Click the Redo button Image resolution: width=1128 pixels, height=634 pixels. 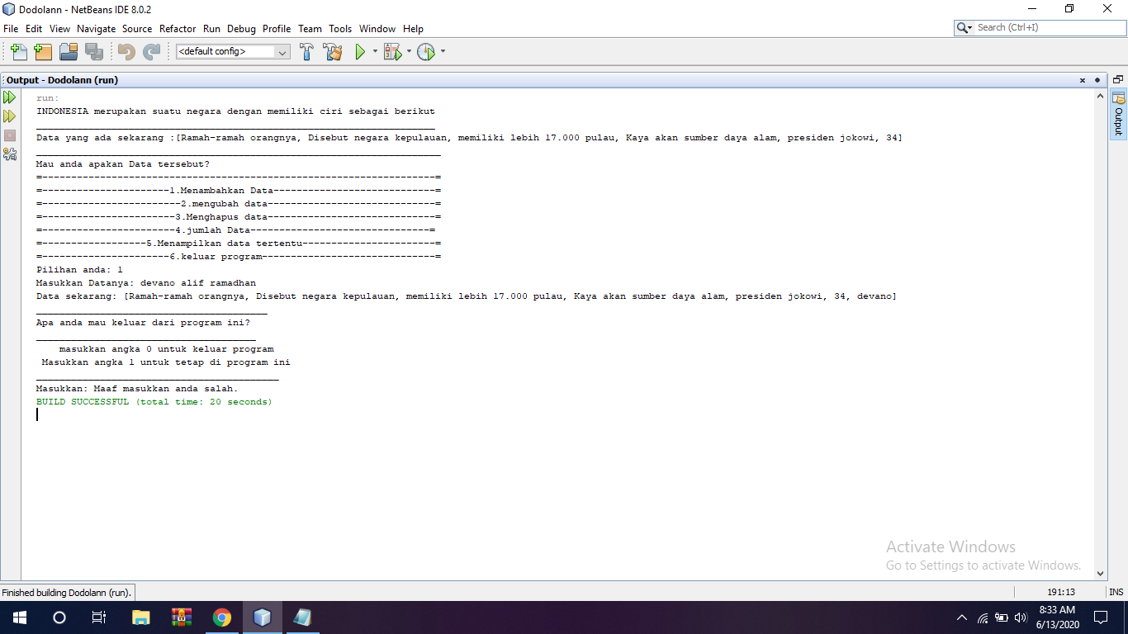tap(151, 51)
